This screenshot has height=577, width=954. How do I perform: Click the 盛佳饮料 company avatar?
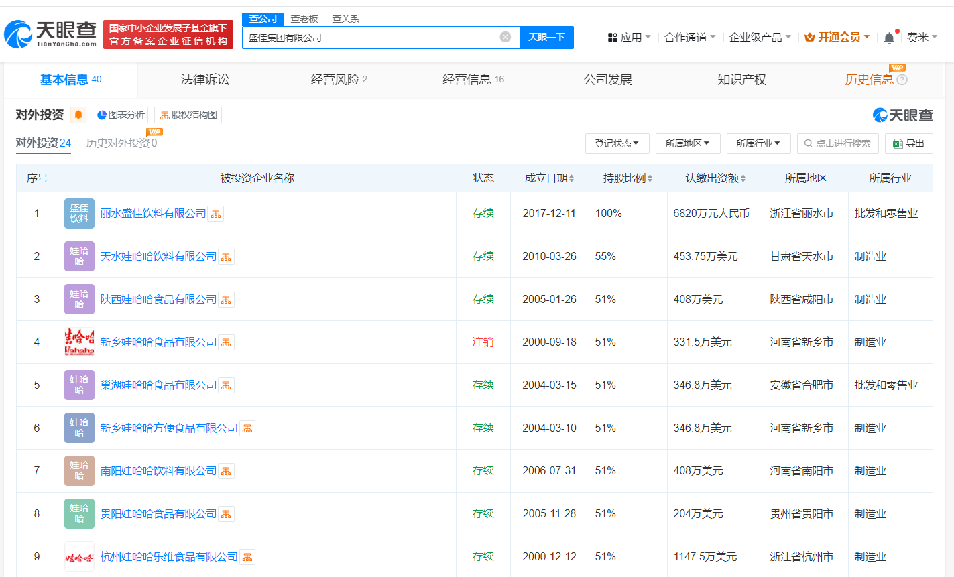(79, 213)
